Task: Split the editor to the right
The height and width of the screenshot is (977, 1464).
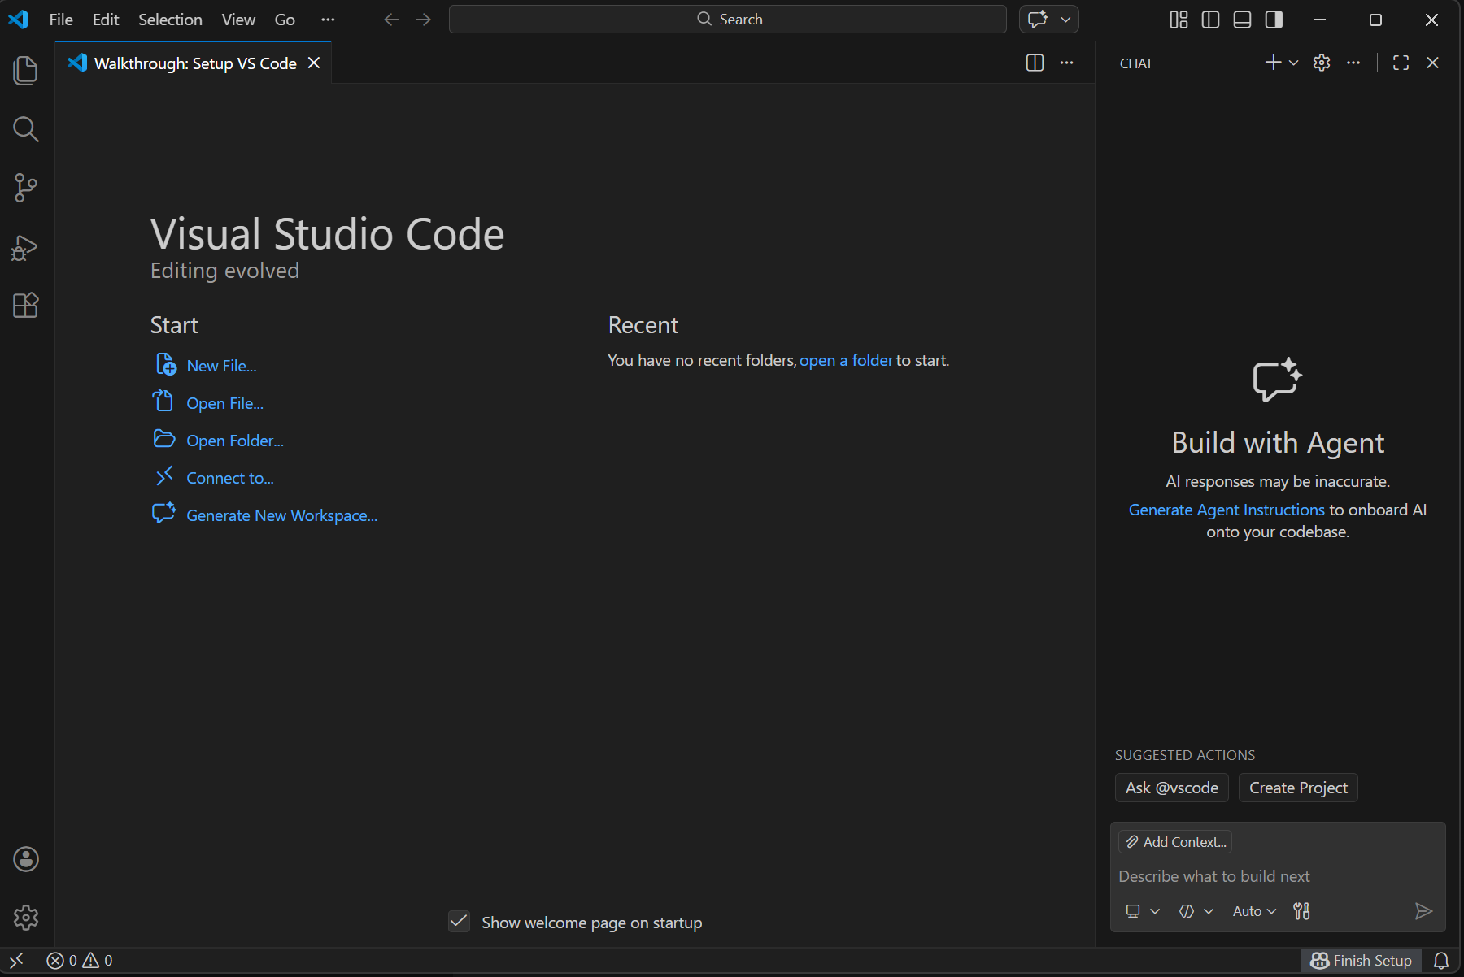Action: [x=1035, y=63]
